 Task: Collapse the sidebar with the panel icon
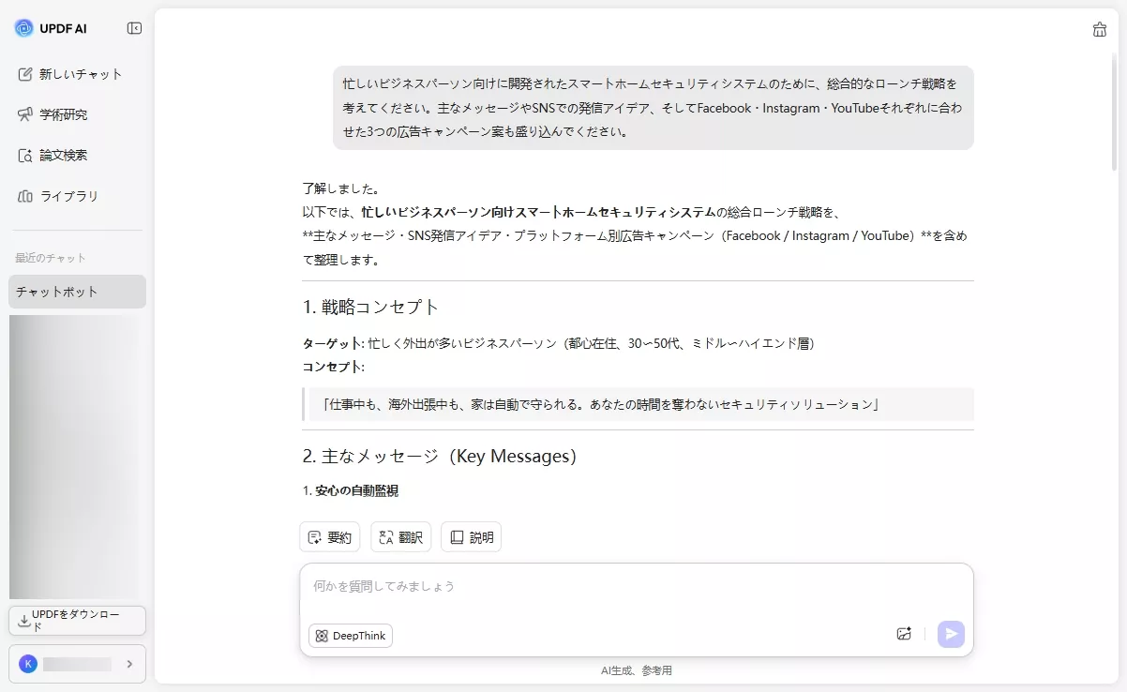click(134, 28)
